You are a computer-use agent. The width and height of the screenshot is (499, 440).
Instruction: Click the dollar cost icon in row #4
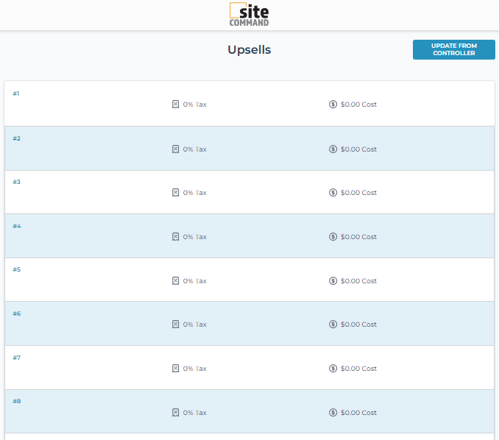[333, 237]
